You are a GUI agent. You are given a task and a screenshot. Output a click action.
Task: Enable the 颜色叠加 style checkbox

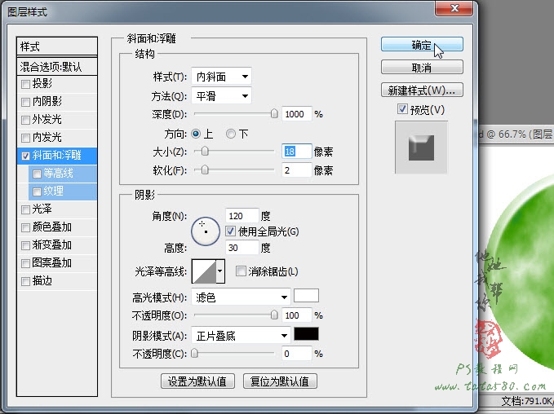(25, 227)
